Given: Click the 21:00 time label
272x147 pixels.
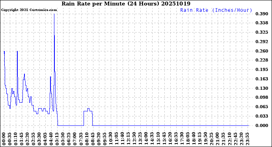Looking at the screenshot, I should 217,139.
